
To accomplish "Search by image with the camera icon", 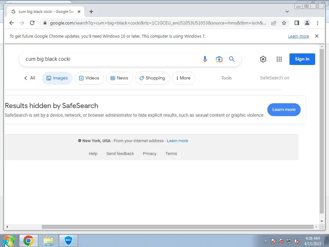I will [219, 59].
